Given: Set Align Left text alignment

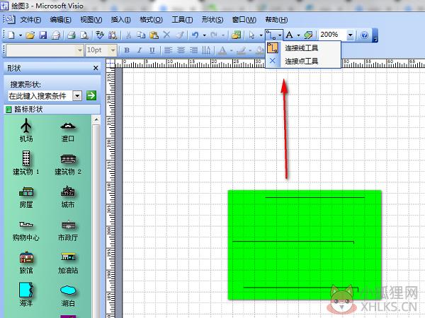Looking at the screenshot, I should tap(169, 50).
